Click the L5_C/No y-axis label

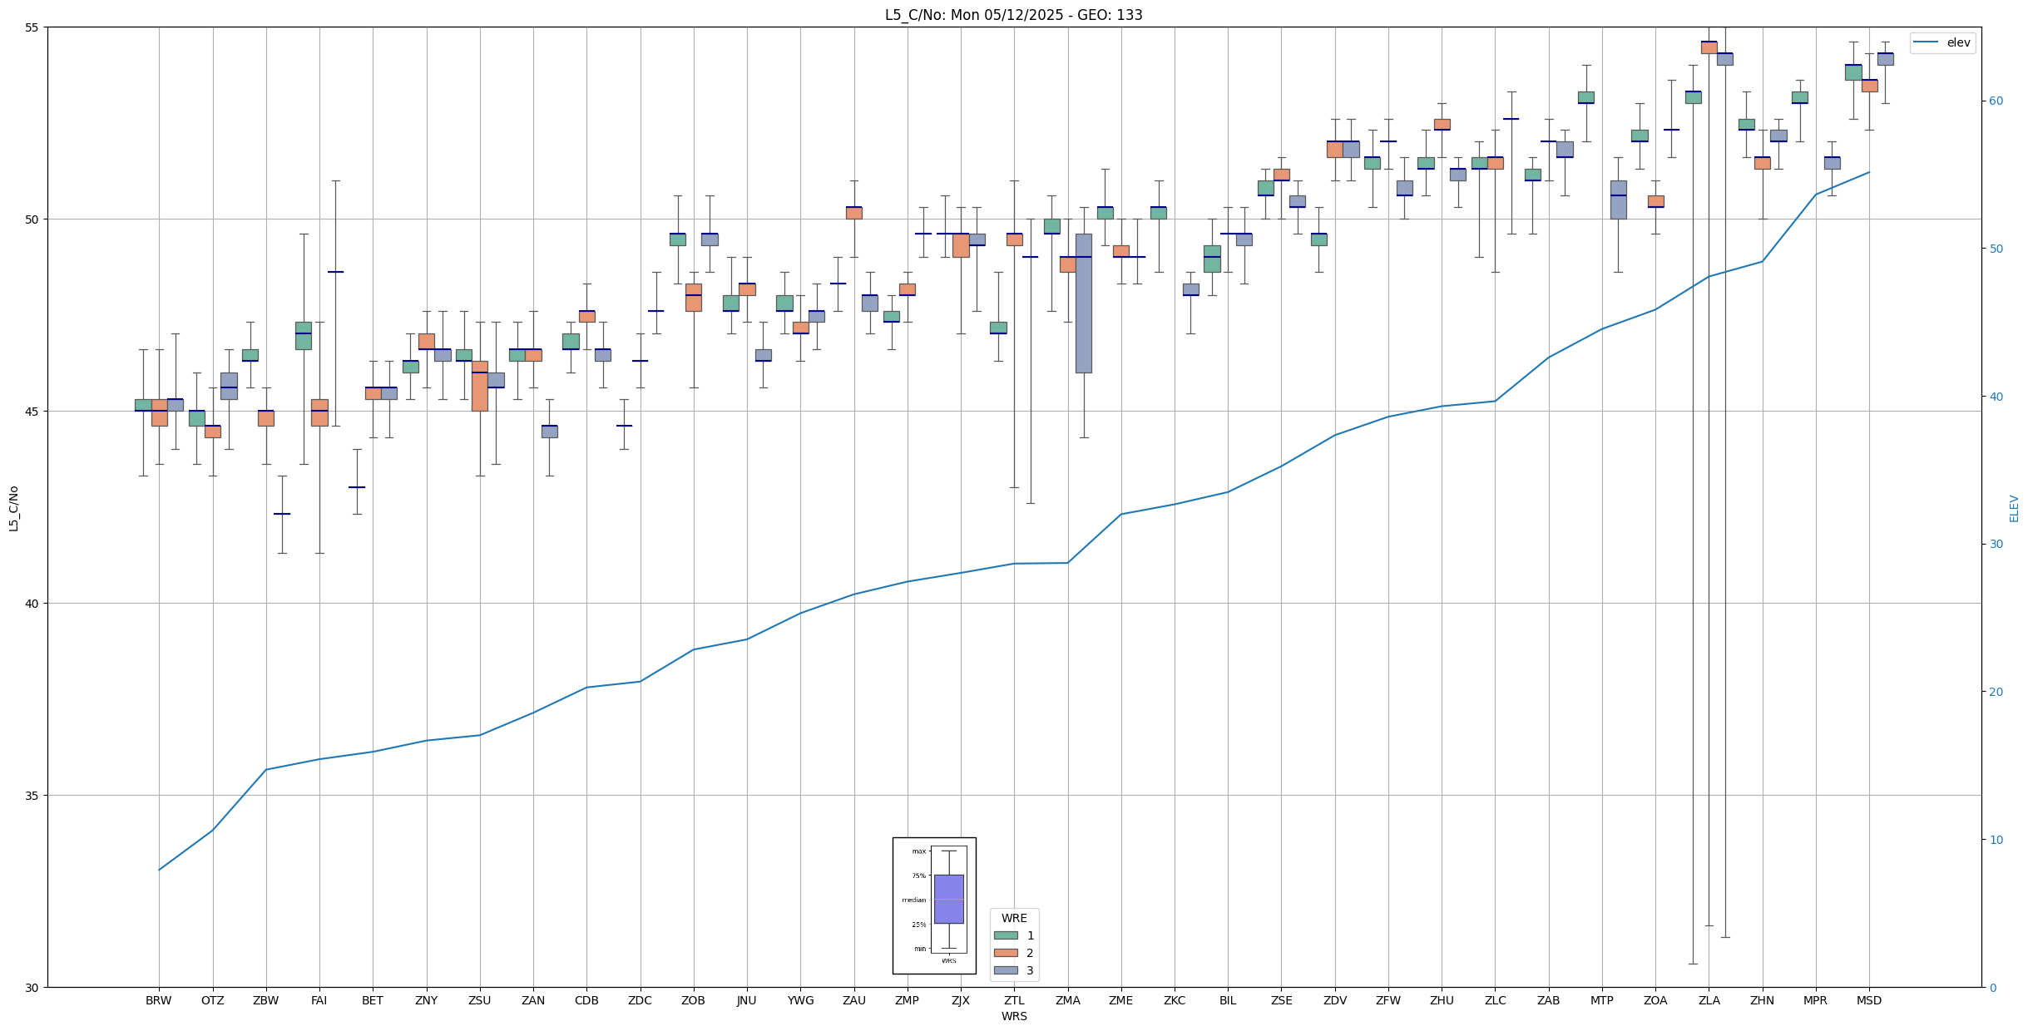tap(13, 508)
